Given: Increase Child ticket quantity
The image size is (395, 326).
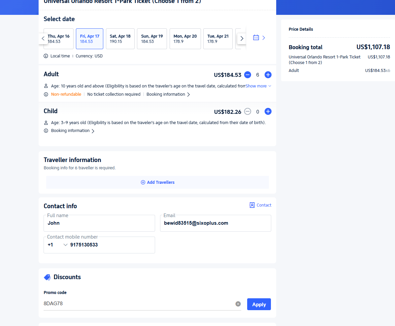Looking at the screenshot, I should (x=268, y=112).
